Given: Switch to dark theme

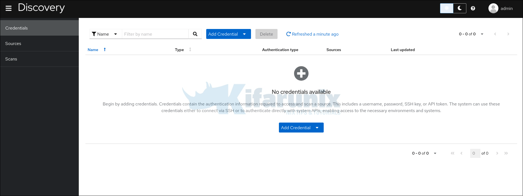Looking at the screenshot, I should tap(460, 8).
